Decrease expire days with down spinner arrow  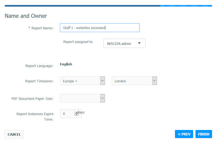[x=77, y=115]
